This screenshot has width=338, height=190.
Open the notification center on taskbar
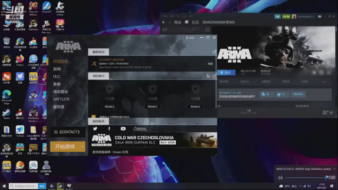(332, 186)
